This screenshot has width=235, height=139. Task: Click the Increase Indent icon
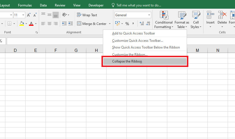click(70, 24)
